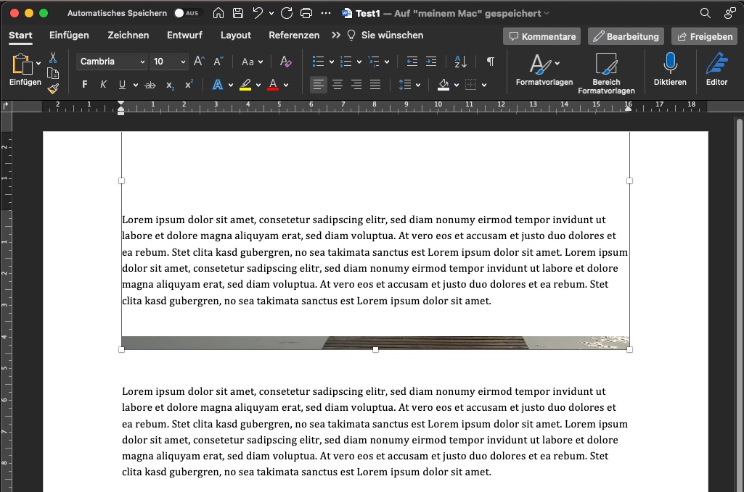This screenshot has width=744, height=492.
Task: Click the print icon in title bar
Action: 306,13
